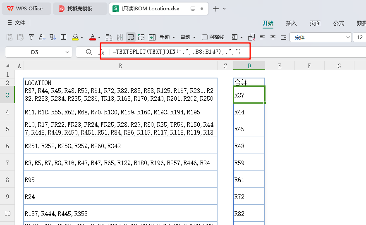The width and height of the screenshot is (366, 225).
Task: Click cell with R157,R444,R445,R355
Action: (x=120, y=213)
